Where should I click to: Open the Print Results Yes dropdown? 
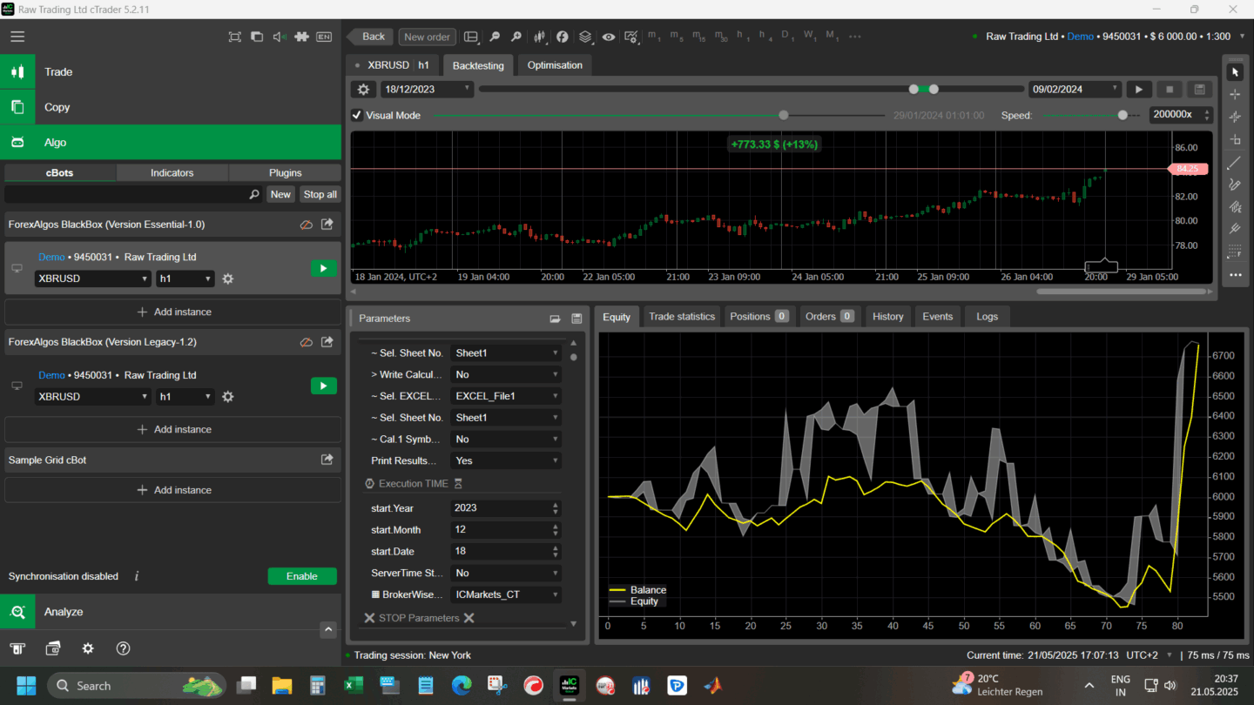tap(506, 460)
